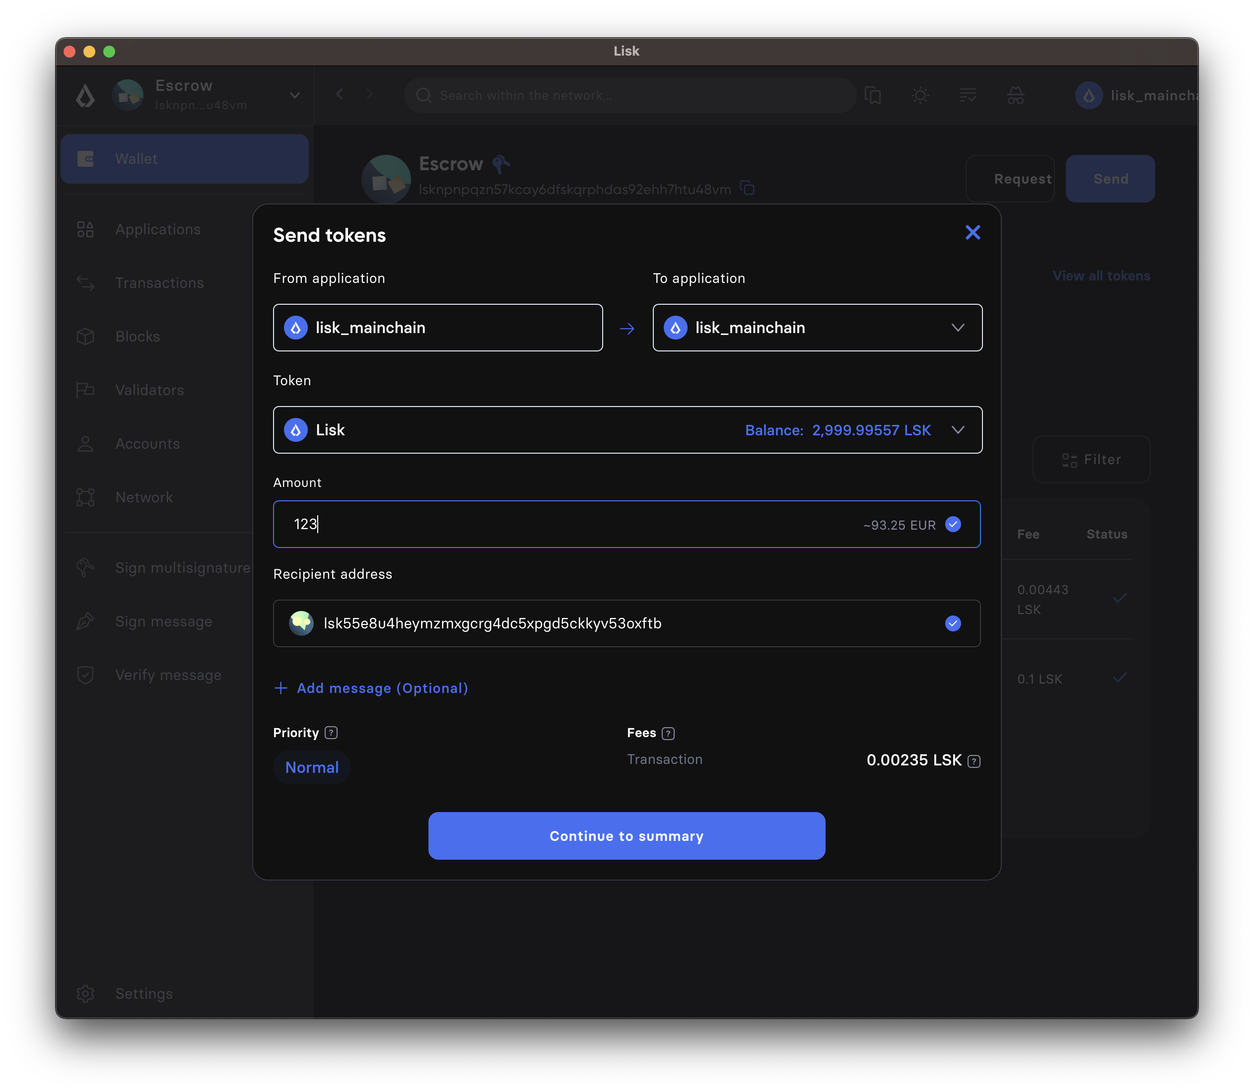Click into the Amount input field
This screenshot has width=1254, height=1092.
point(549,524)
